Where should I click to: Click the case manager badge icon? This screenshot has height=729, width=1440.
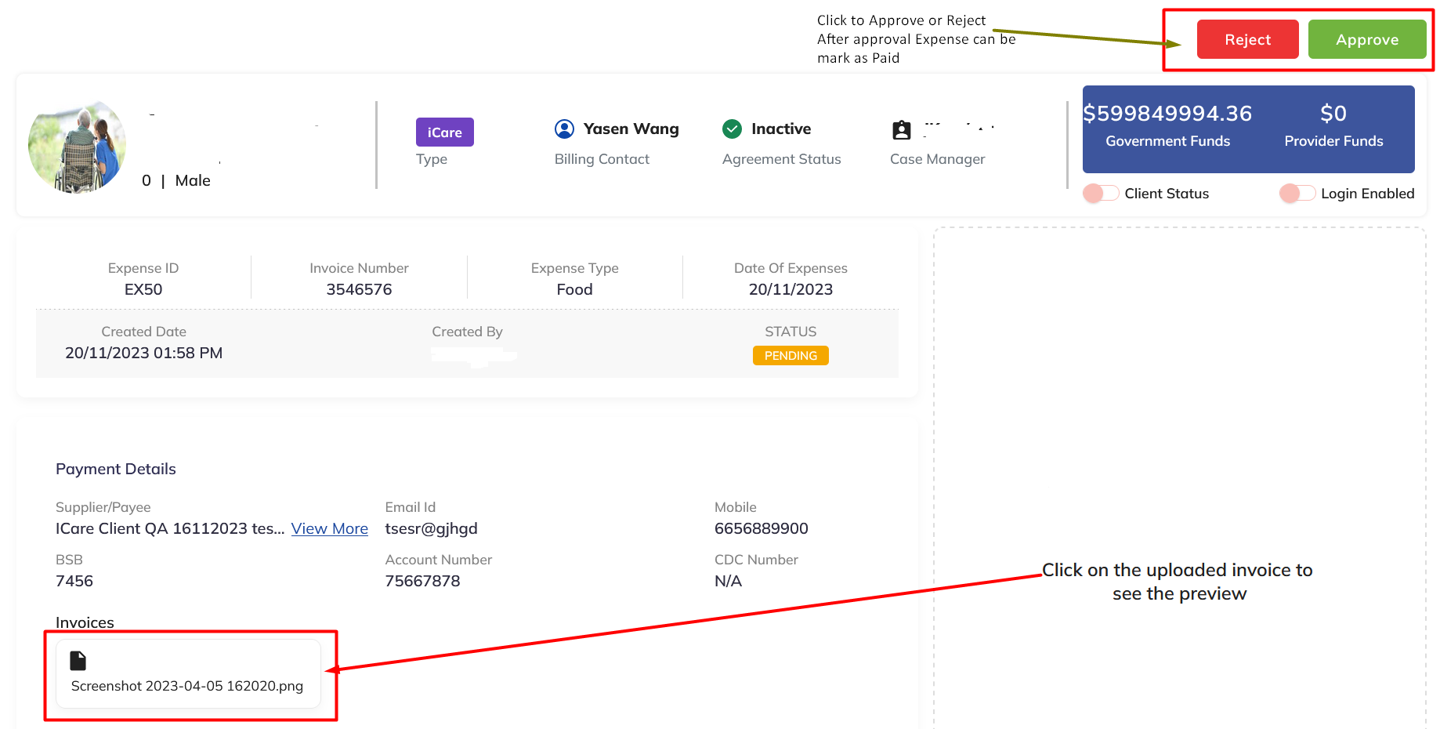click(x=902, y=130)
